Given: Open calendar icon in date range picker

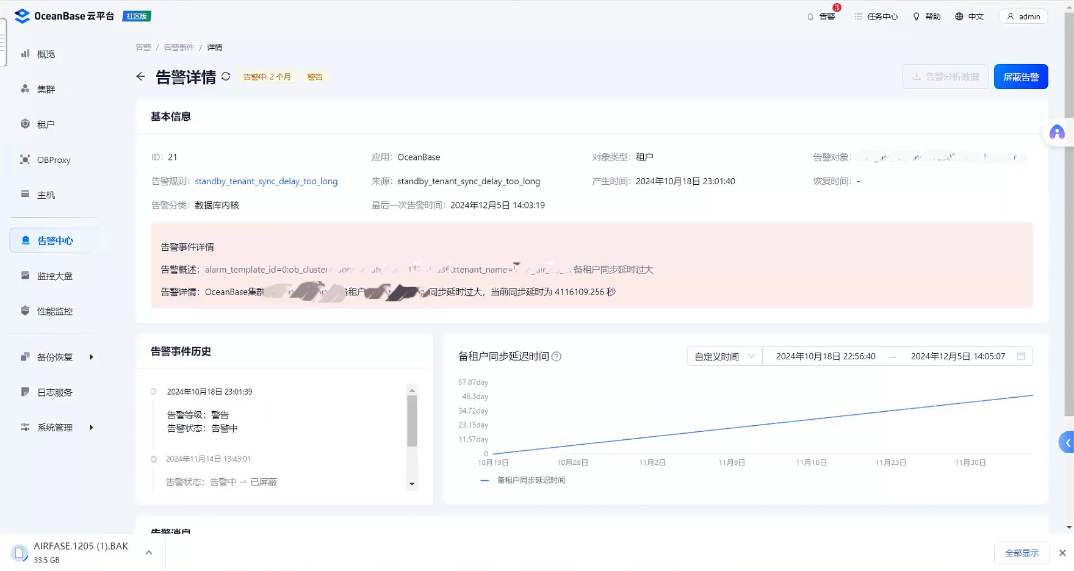Looking at the screenshot, I should coord(1021,356).
